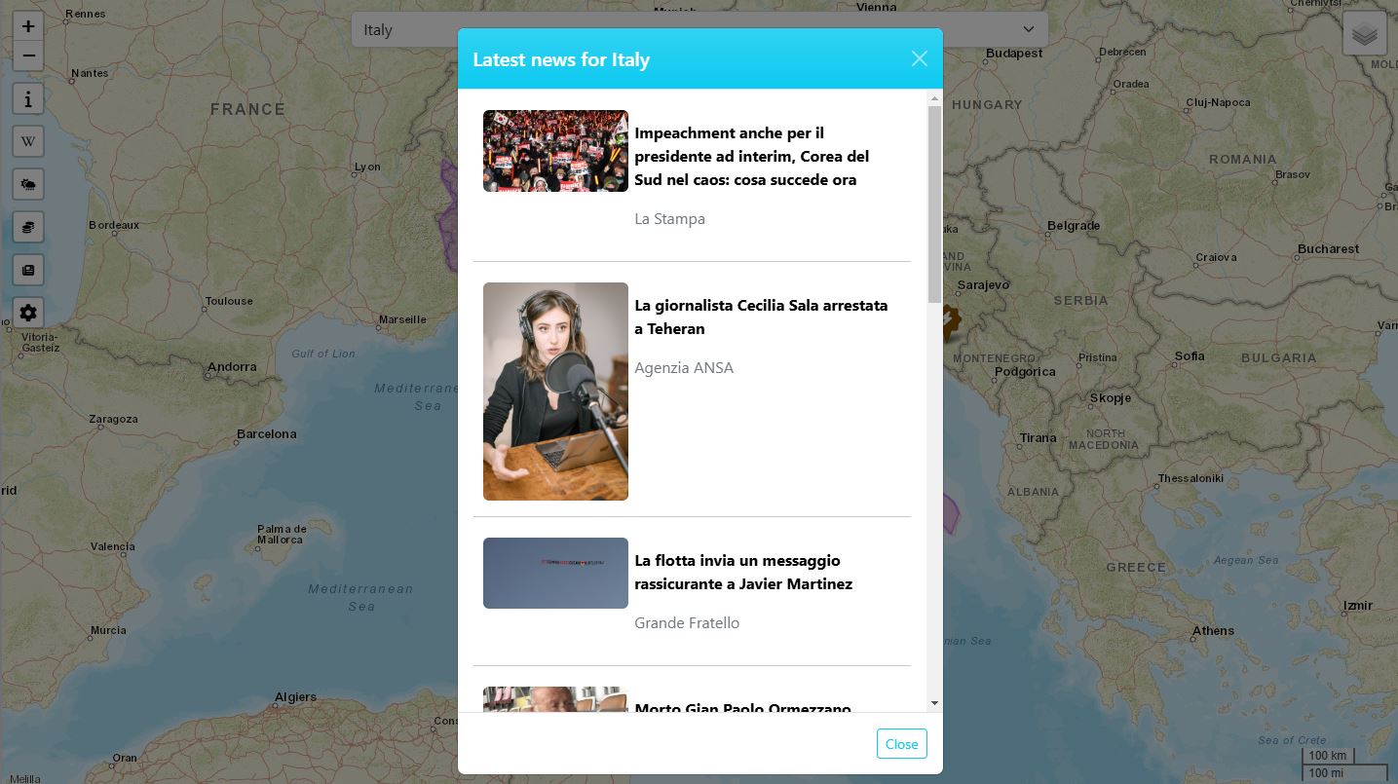
Task: Open the country info button
Action: (x=28, y=99)
